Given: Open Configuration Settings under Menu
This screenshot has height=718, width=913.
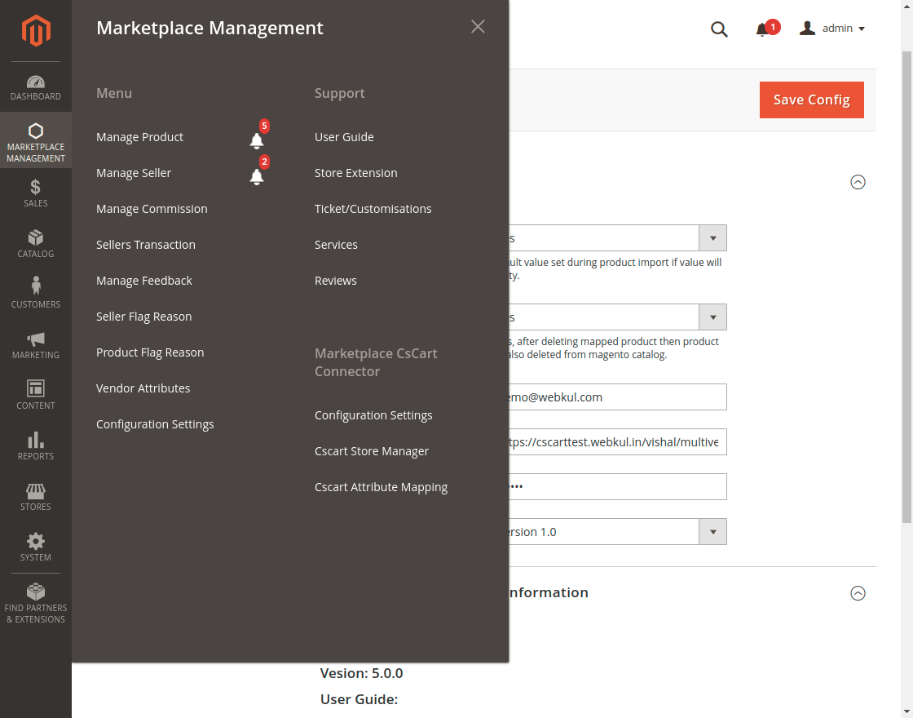Looking at the screenshot, I should pyautogui.click(x=155, y=424).
